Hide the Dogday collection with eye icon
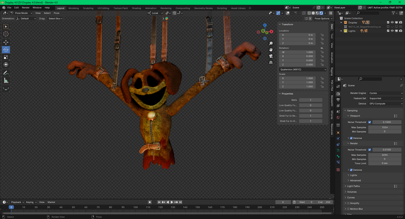The width and height of the screenshot is (405, 219). point(392,23)
